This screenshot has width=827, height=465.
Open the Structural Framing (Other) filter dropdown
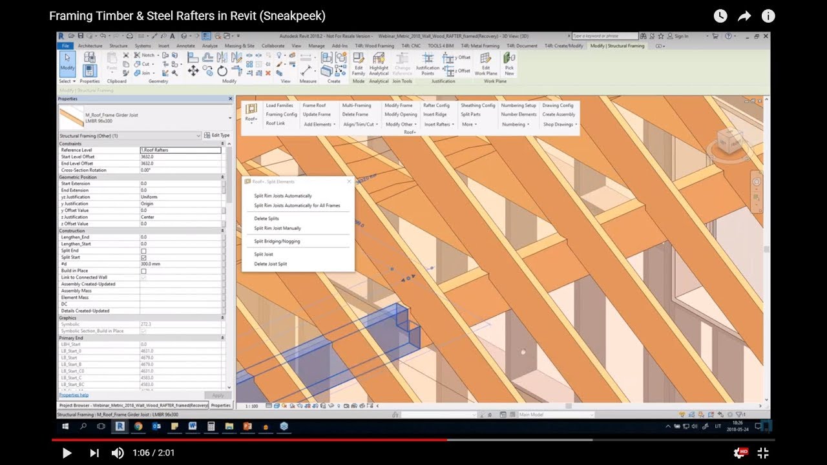point(130,136)
